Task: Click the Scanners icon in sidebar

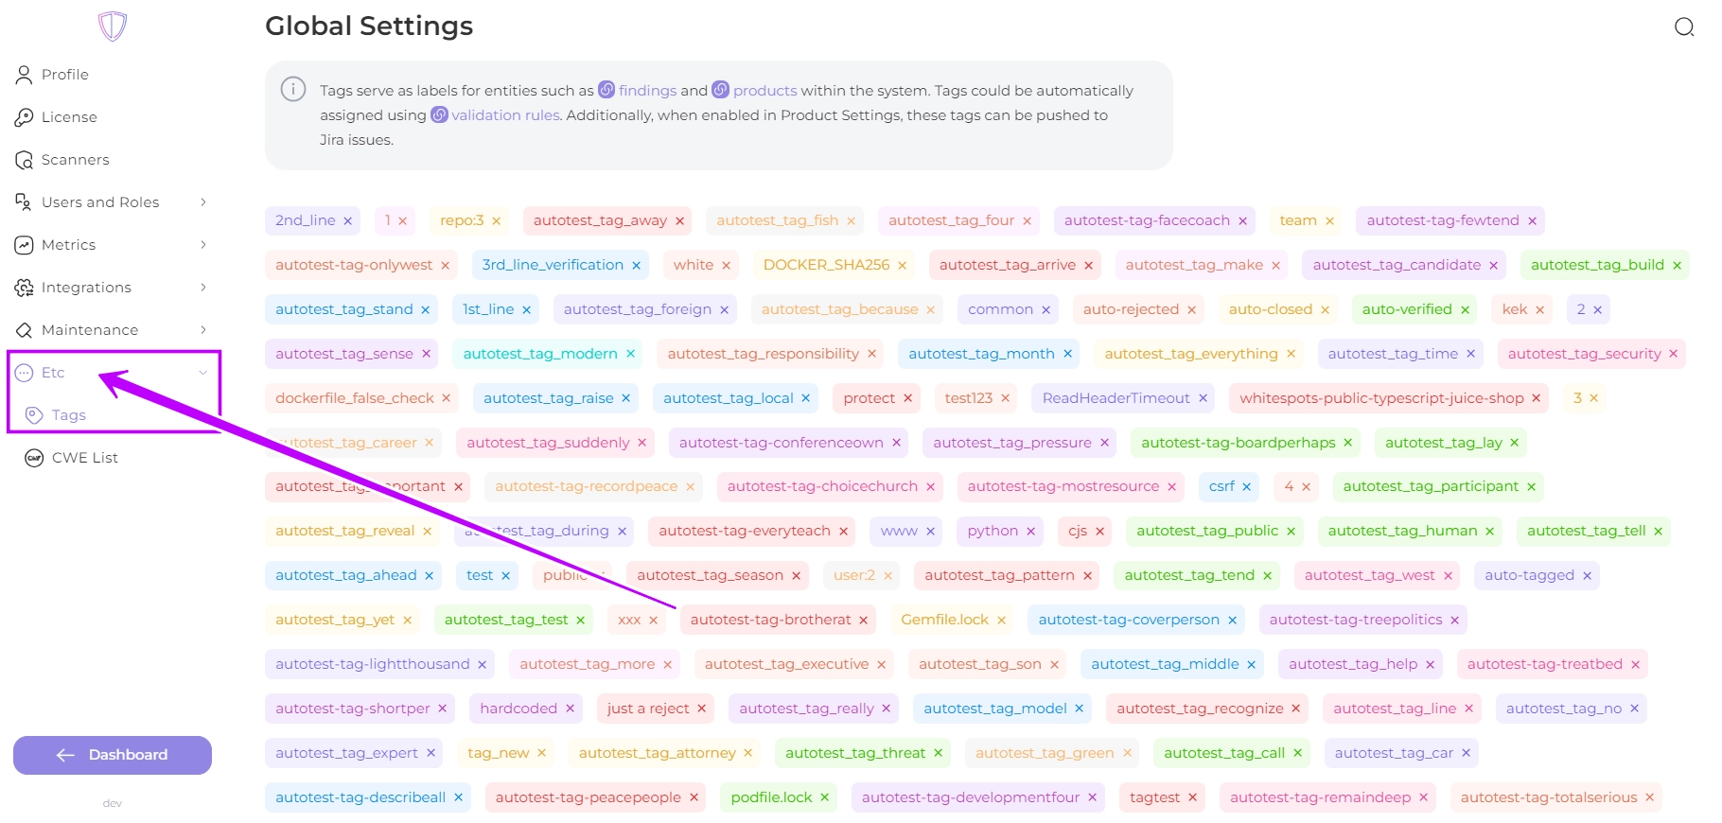Action: click(24, 160)
